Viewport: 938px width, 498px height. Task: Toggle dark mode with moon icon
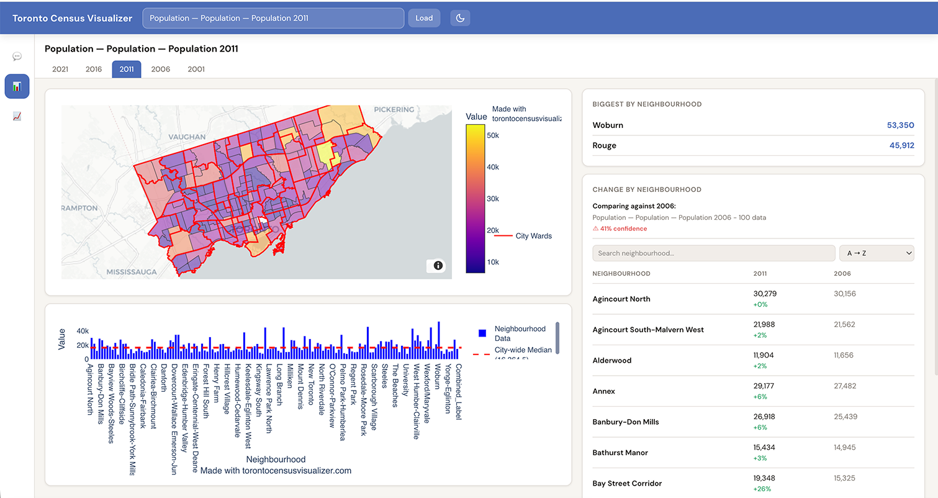coord(460,18)
